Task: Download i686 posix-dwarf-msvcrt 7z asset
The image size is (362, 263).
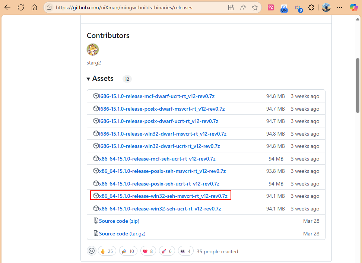Action: point(162,109)
